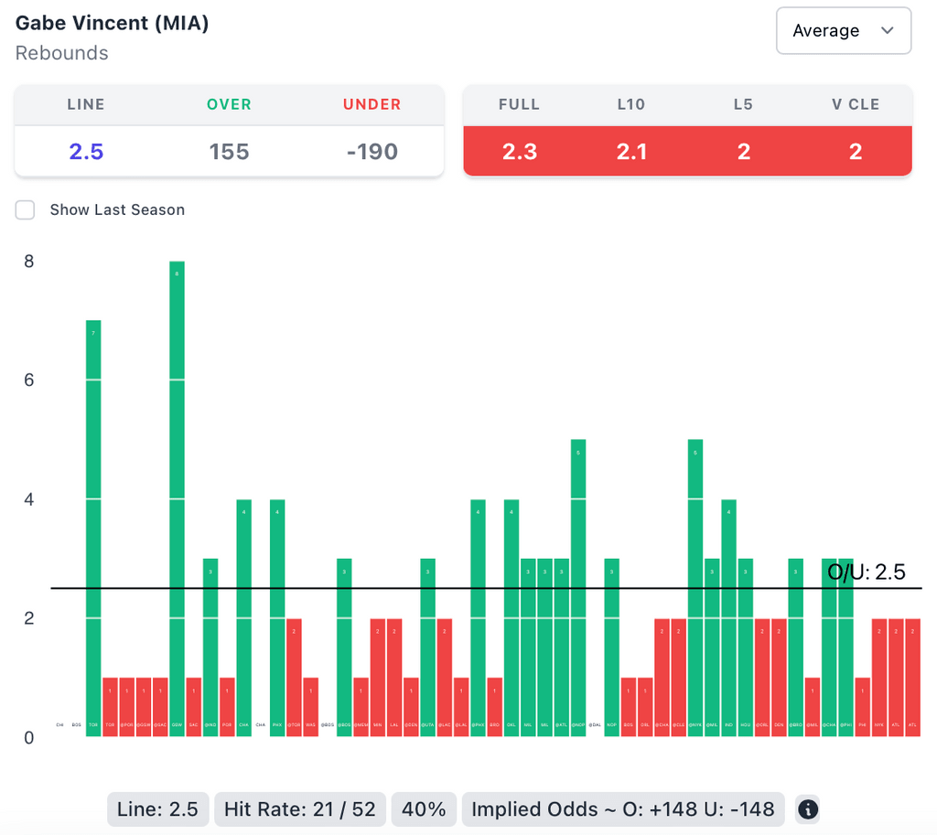Click the red MIN bar showing 2
This screenshot has width=937, height=835.
378,678
